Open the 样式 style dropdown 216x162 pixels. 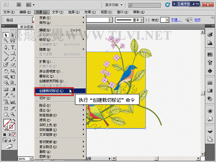pyautogui.click(x=167, y=20)
